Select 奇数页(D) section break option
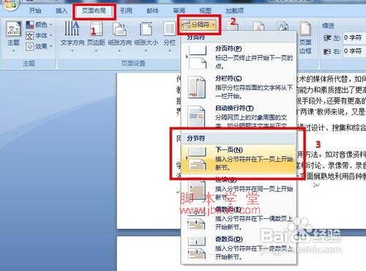Screen dimensions: 366x271 tap(239, 248)
